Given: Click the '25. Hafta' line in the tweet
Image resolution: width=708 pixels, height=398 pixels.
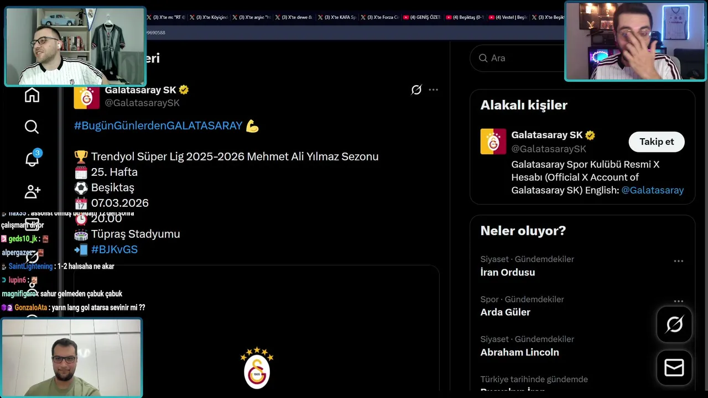Looking at the screenshot, I should coord(114,172).
